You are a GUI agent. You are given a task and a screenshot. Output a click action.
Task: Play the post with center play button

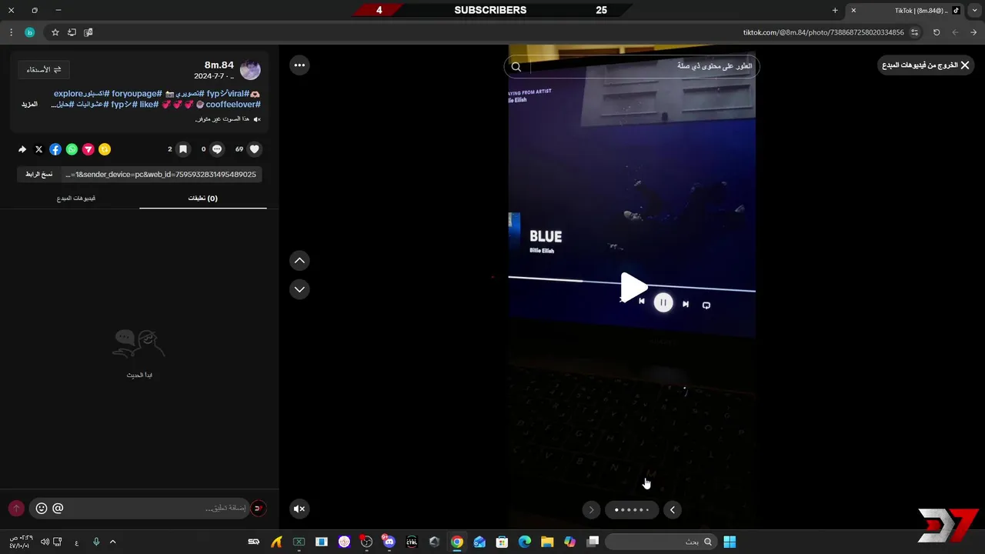pyautogui.click(x=633, y=287)
